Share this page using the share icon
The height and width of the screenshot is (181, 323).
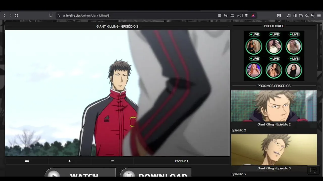(239, 16)
